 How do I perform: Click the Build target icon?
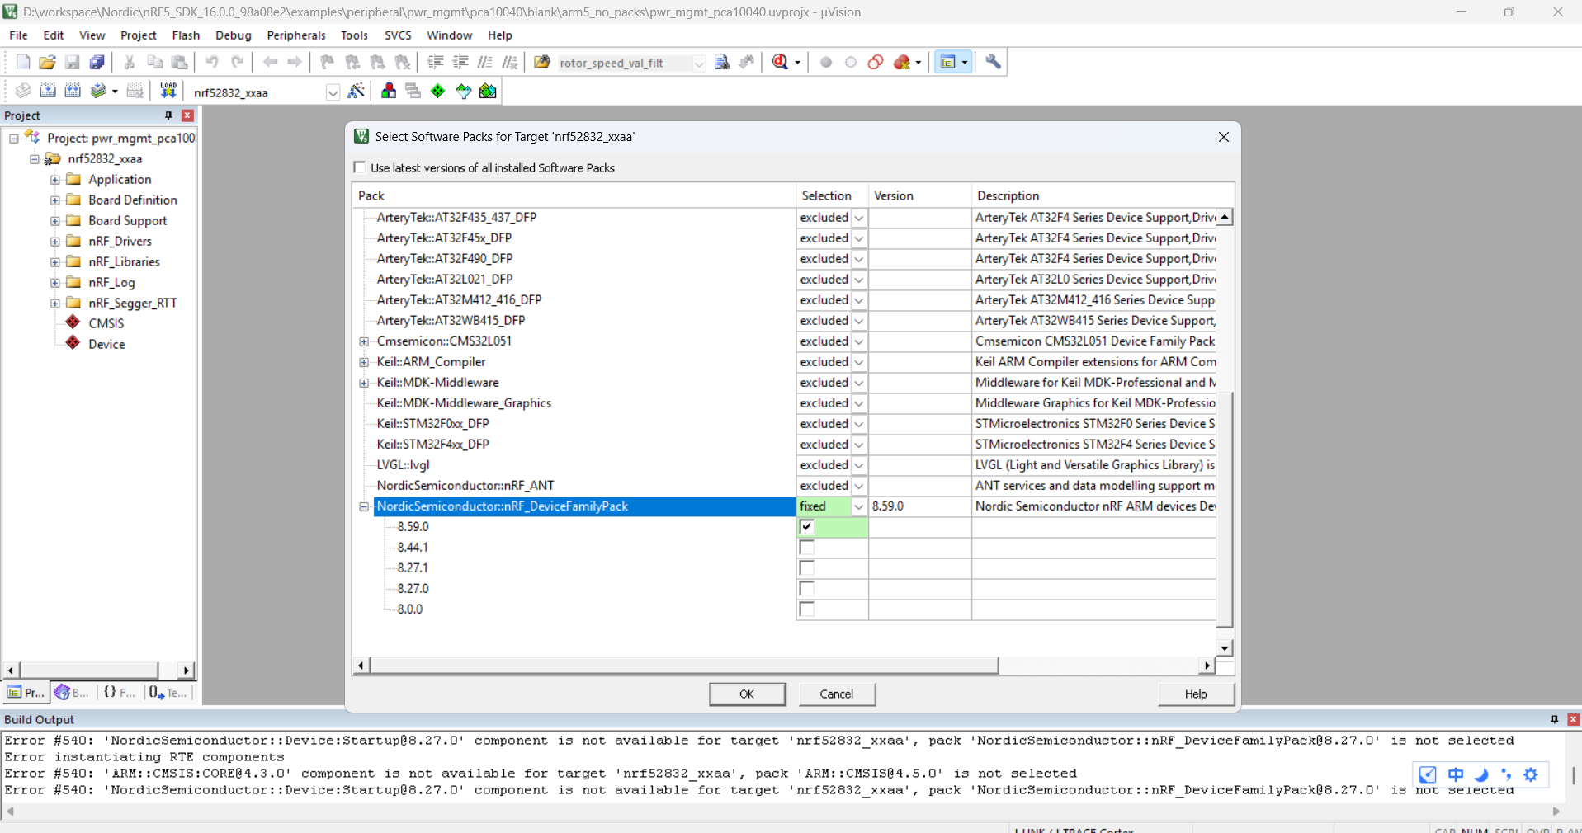(48, 92)
